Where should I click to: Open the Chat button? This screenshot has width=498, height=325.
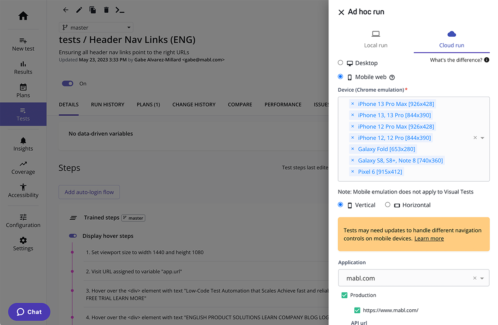click(x=29, y=311)
